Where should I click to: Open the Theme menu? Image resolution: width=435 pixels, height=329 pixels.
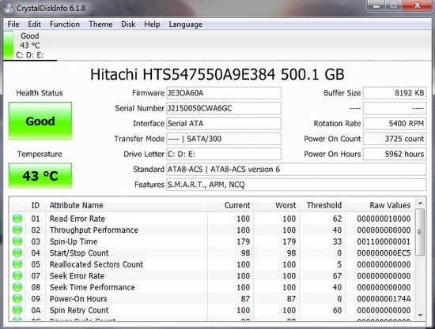(100, 24)
